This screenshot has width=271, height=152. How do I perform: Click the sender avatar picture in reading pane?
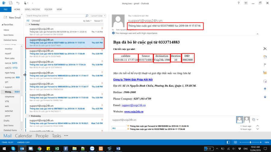tap(118, 21)
